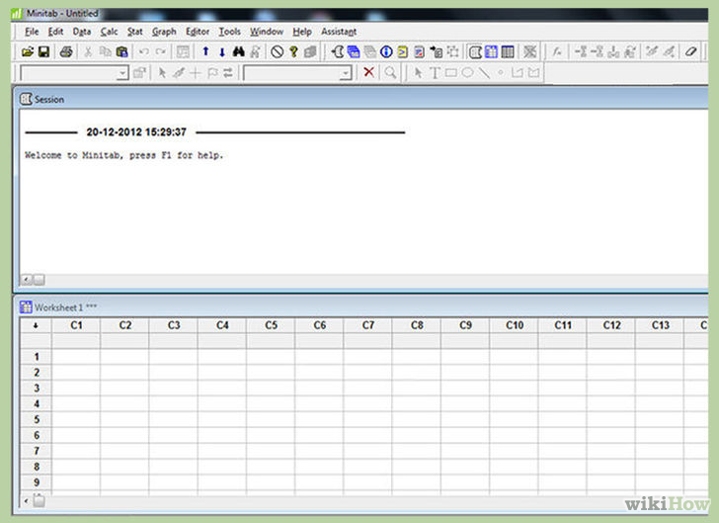Click the Cancel circle-slash icon
Image resolution: width=719 pixels, height=523 pixels.
click(x=277, y=51)
